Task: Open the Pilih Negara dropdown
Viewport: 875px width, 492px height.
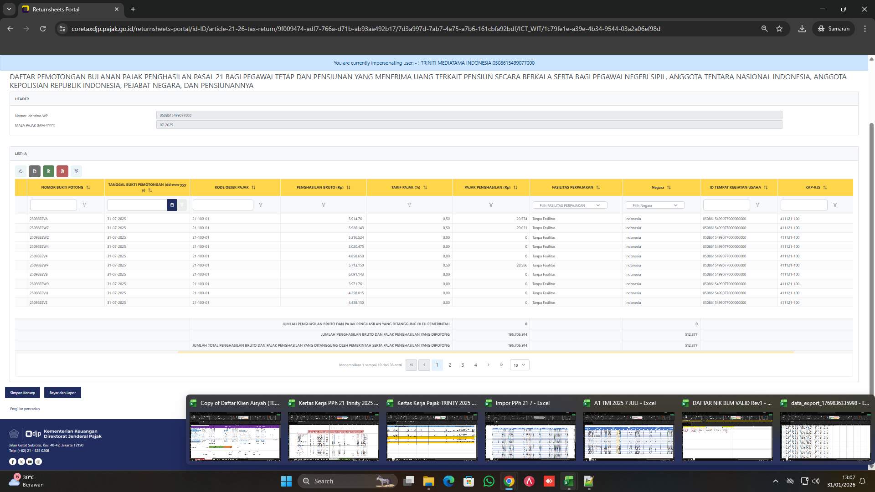Action: pyautogui.click(x=655, y=205)
